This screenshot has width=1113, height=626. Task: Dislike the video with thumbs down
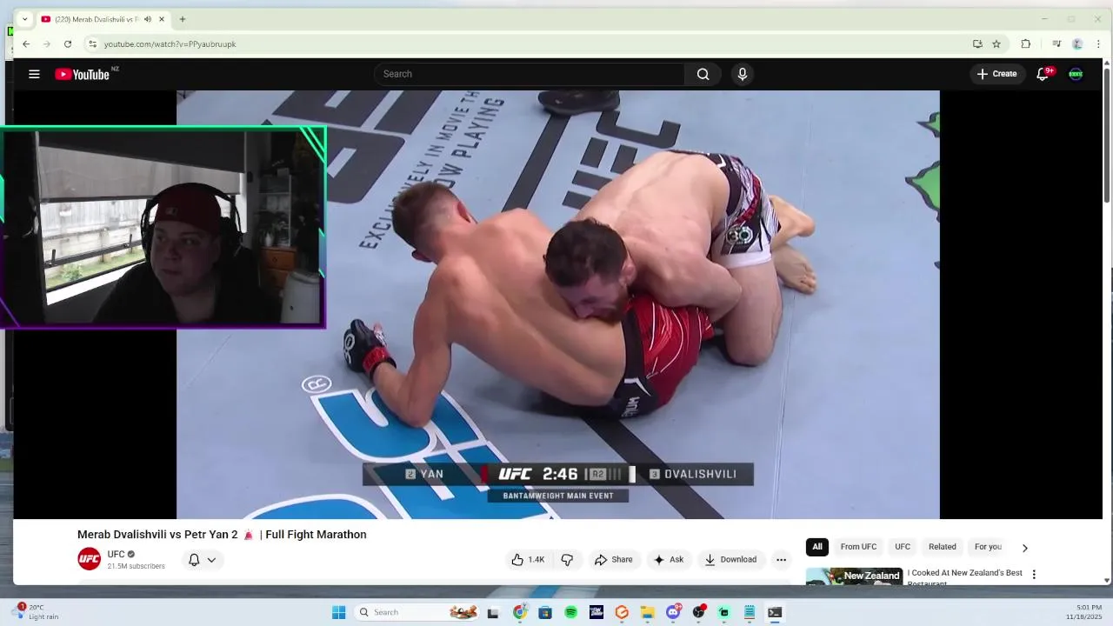(x=567, y=559)
